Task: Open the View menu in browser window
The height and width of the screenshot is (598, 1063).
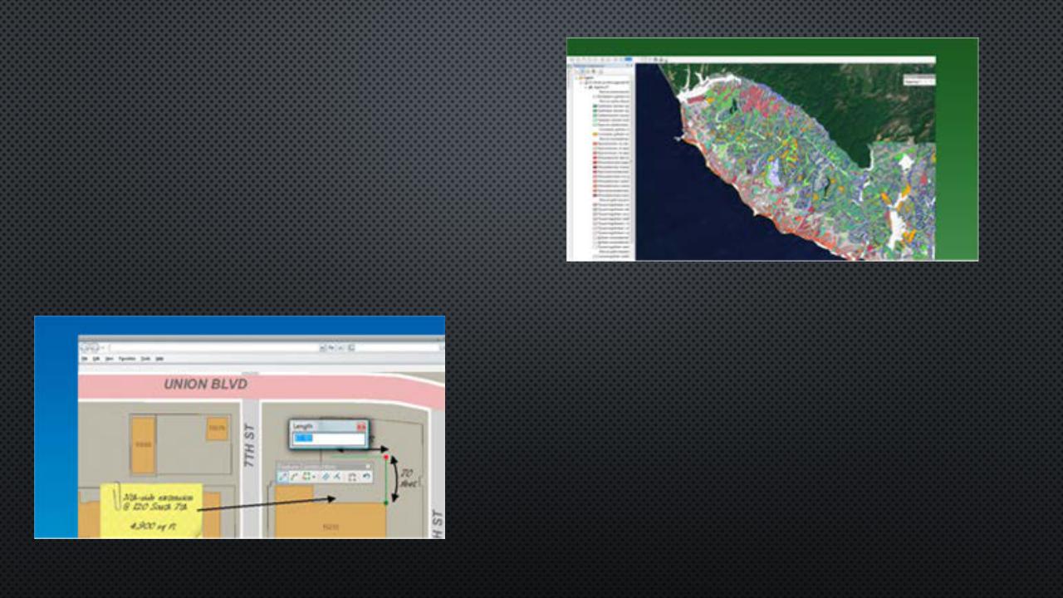Action: tap(110, 359)
